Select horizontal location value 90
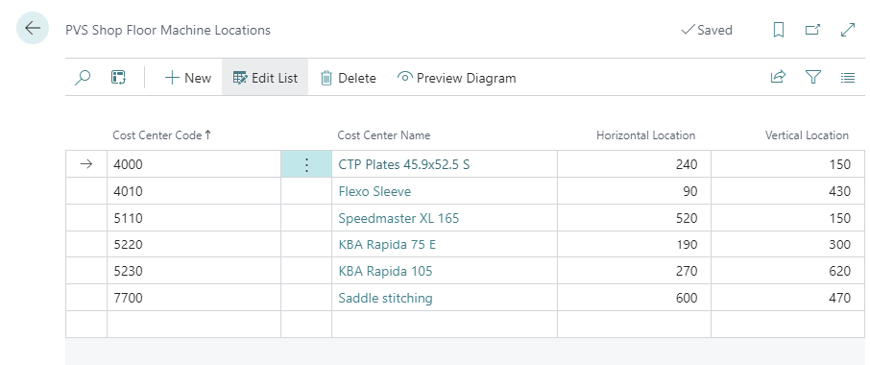This screenshot has width=870, height=365. coord(634,191)
